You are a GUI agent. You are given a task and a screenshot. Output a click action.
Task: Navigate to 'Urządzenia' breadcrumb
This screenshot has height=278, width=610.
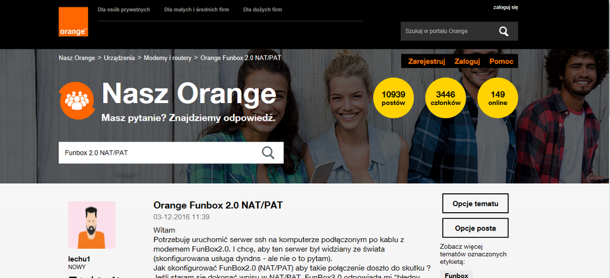(x=119, y=58)
